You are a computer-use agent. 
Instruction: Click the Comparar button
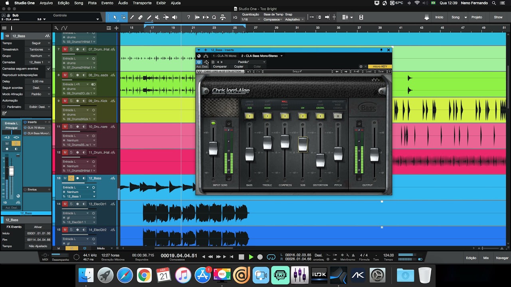pos(220,67)
